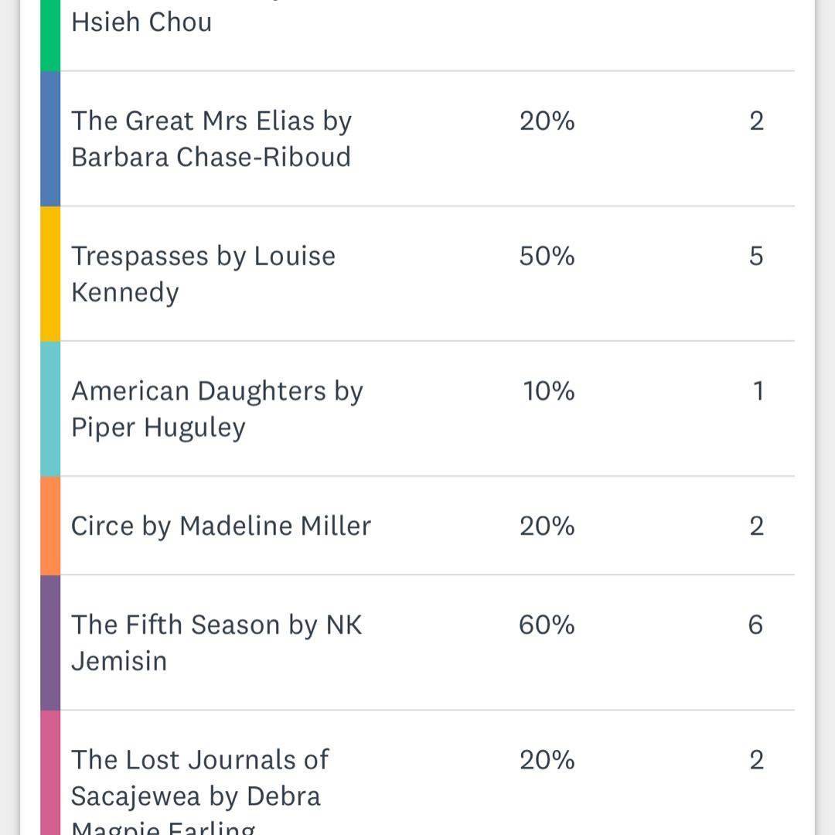Select the response count 1 for American Daughters
Image resolution: width=835 pixels, height=835 pixels.
(758, 391)
